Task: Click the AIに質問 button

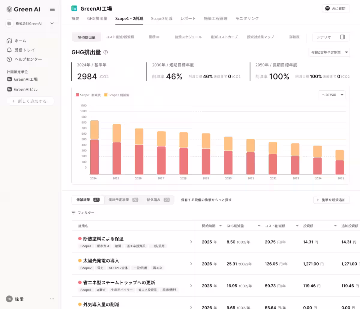Action: coord(336,8)
